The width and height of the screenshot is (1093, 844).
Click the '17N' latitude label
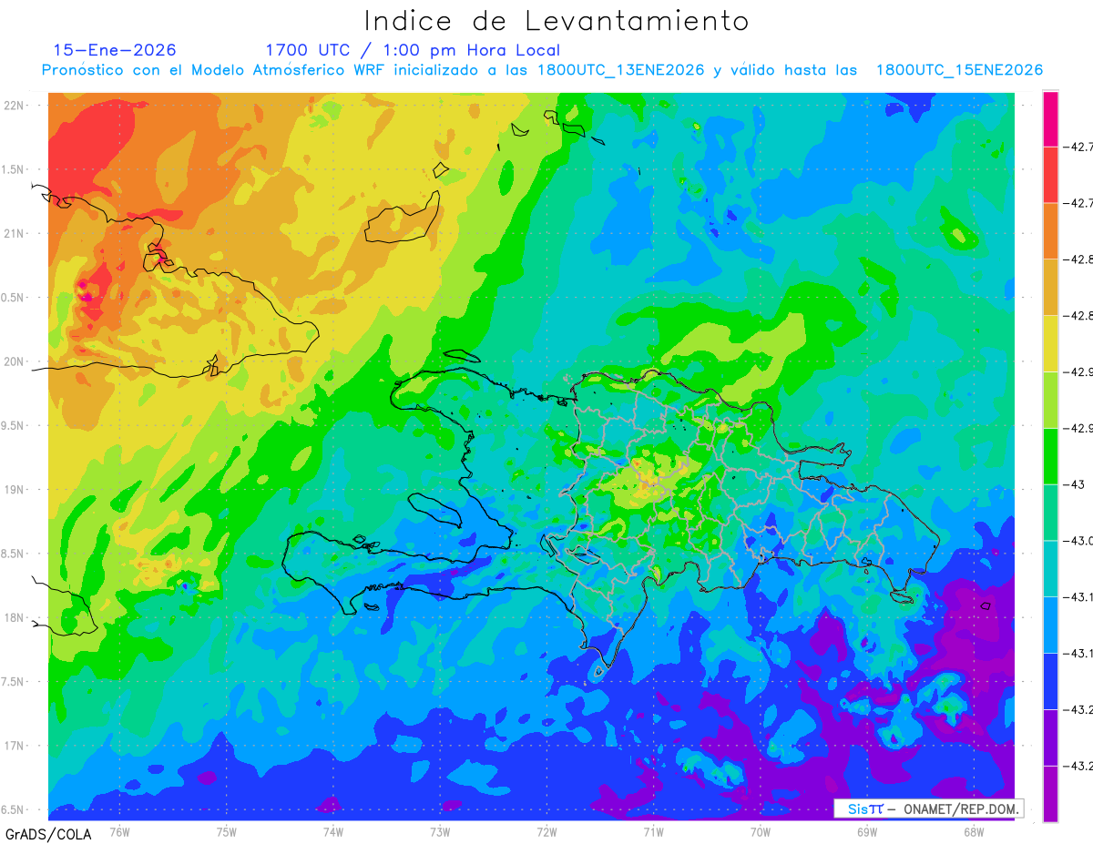tap(15, 746)
